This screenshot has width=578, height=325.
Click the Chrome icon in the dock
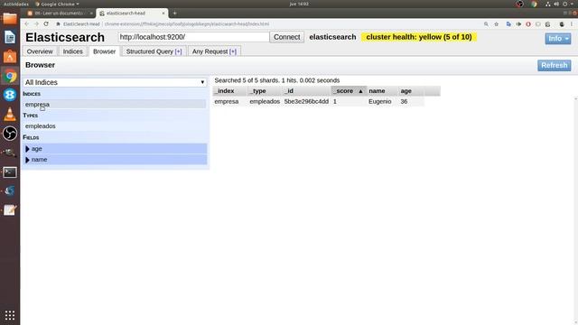pyautogui.click(x=10, y=76)
